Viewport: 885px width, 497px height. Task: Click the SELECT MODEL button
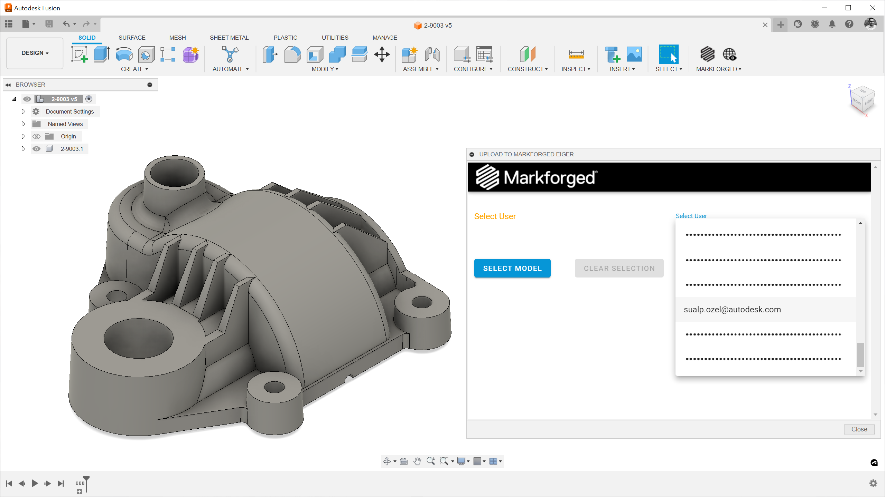tap(512, 268)
